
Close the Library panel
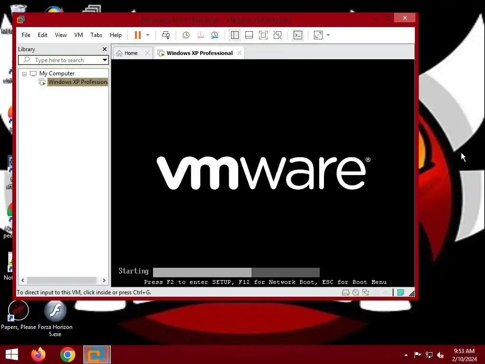point(105,49)
